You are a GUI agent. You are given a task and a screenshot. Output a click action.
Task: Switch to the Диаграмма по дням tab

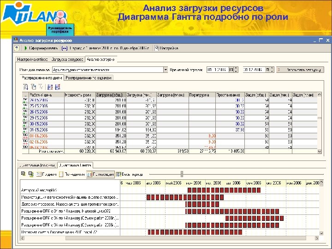38,166
